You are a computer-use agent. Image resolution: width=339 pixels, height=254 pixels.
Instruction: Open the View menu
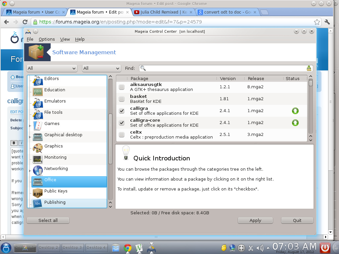[65, 39]
